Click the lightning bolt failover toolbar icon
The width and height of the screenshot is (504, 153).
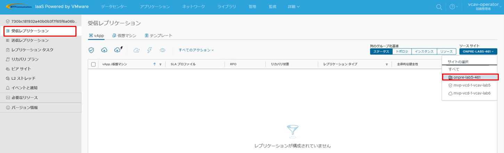149,50
